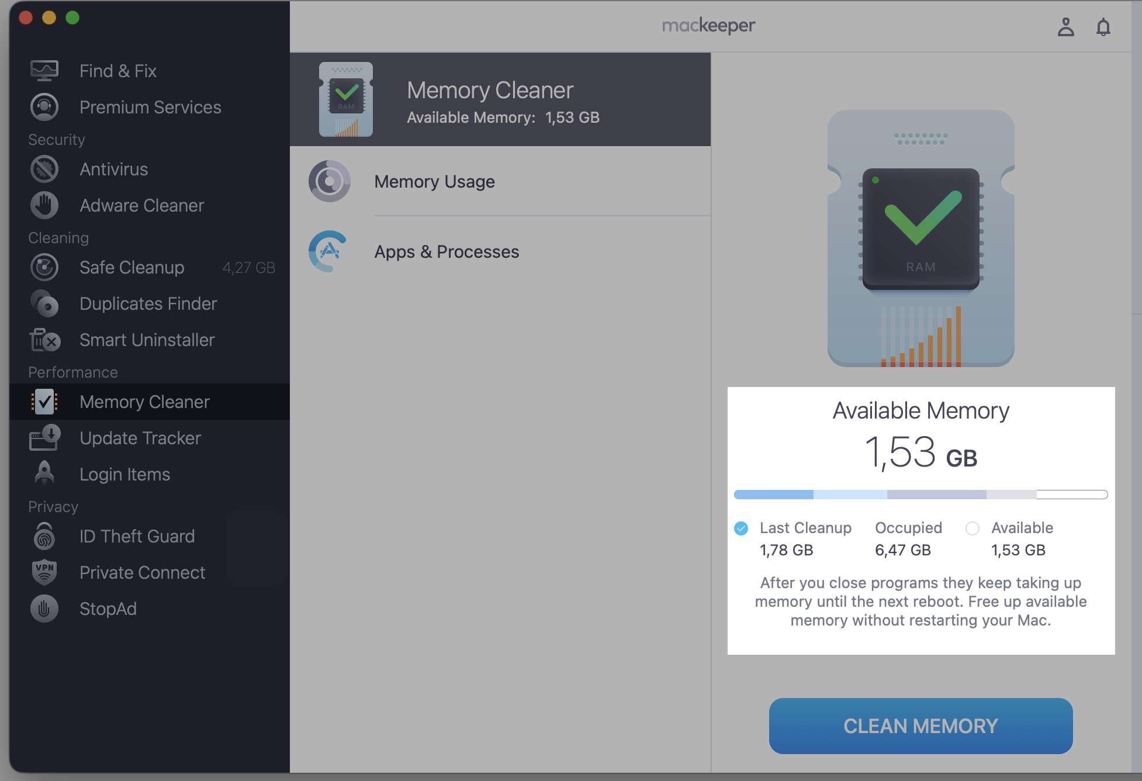Open the Find & Fix monitor icon
This screenshot has height=781, width=1142.
pos(44,71)
